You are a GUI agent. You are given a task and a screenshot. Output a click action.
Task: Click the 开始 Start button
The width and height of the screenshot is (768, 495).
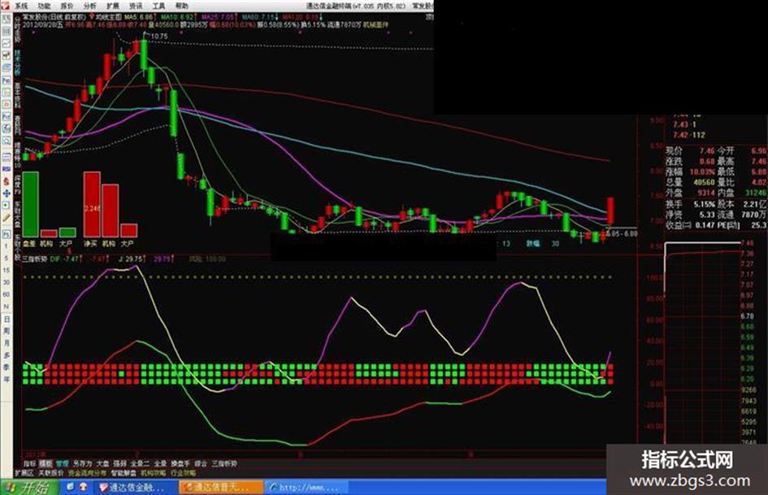point(29,487)
